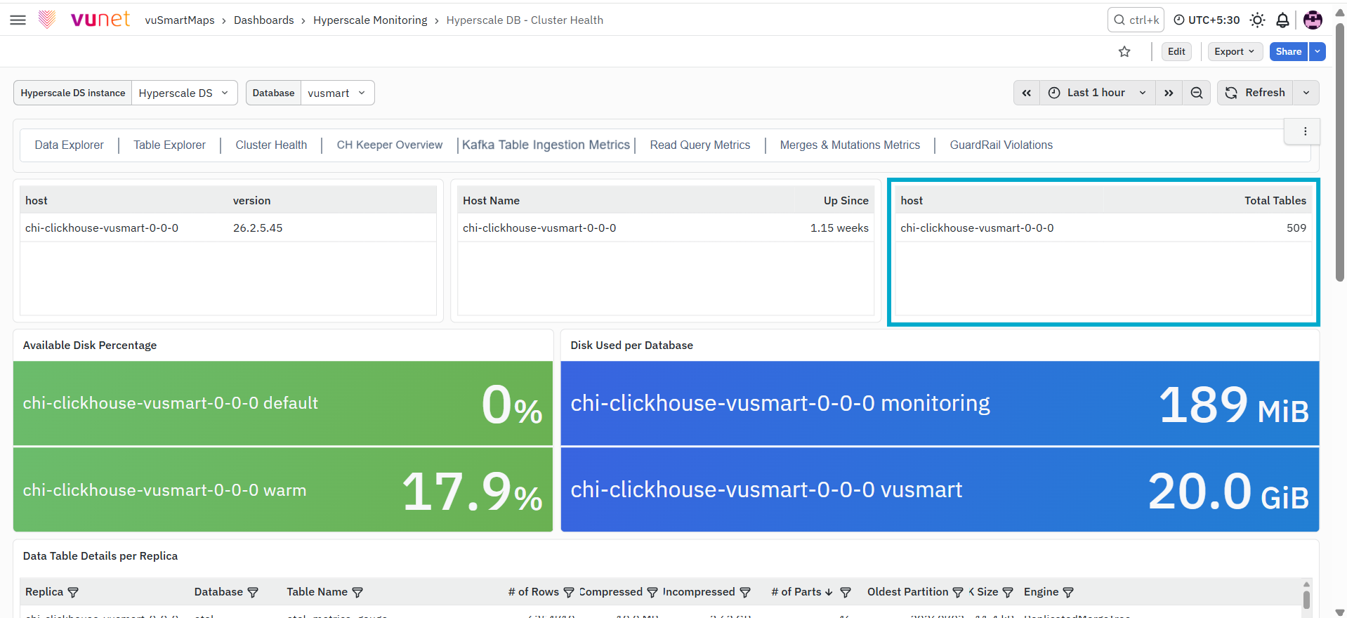Viewport: 1347px width, 618px height.
Task: Filter the Engine column
Action: coord(1068,592)
